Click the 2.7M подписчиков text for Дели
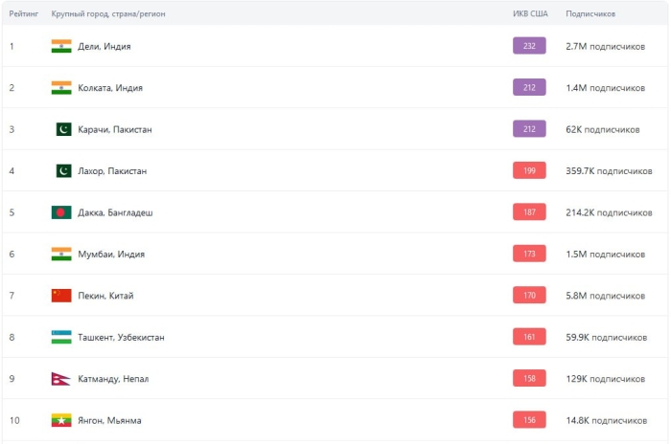The width and height of the screenshot is (671, 444). 605,46
